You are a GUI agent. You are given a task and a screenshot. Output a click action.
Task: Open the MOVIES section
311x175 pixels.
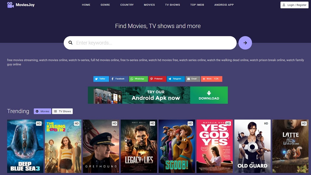[149, 5]
